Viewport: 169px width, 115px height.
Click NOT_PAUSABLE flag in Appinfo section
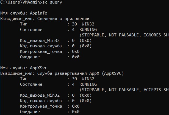click(124, 35)
